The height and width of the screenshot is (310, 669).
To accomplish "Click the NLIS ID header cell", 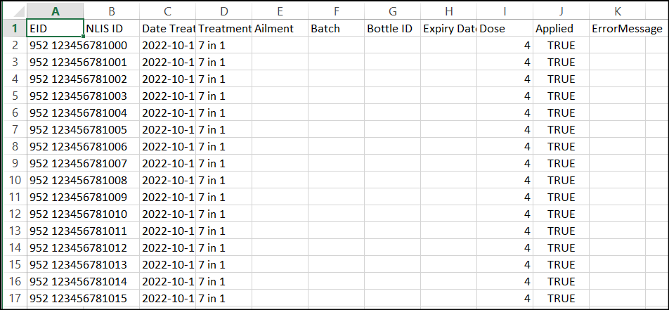I will [111, 29].
